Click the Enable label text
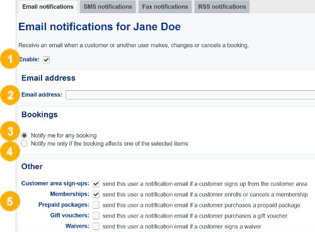 tap(29, 59)
